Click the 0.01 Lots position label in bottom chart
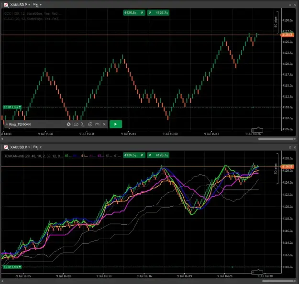The height and width of the screenshot is (284, 299). pos(12,267)
